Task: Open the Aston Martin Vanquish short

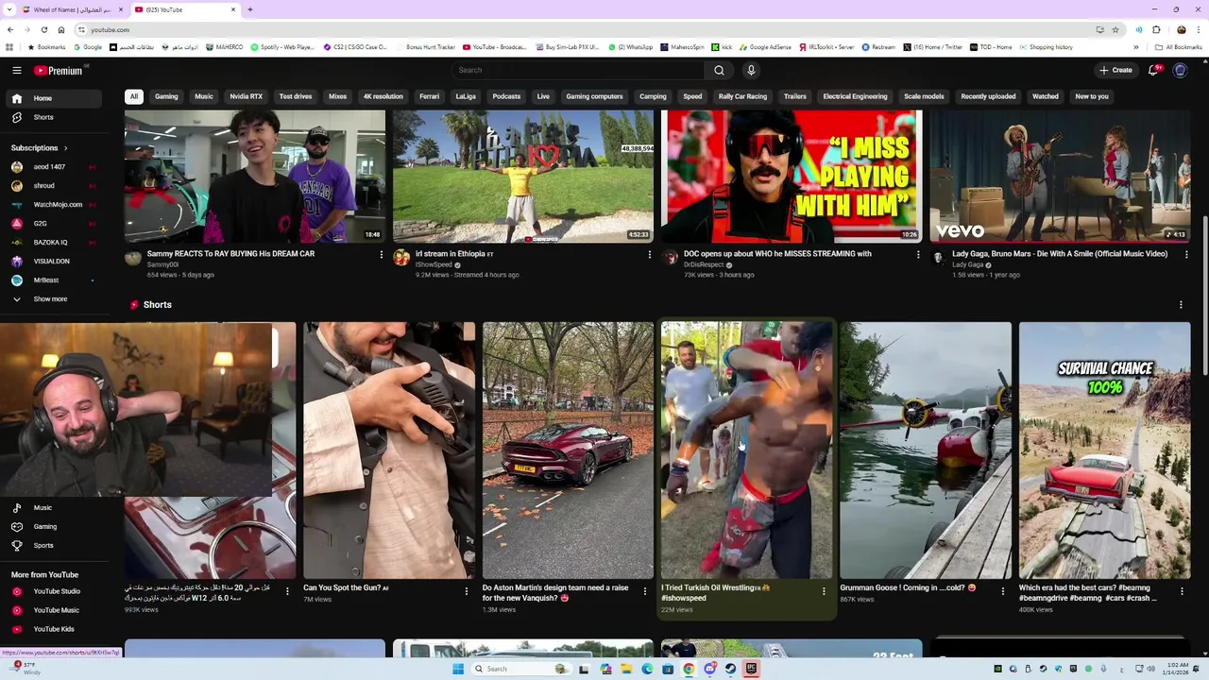Action: tap(568, 450)
